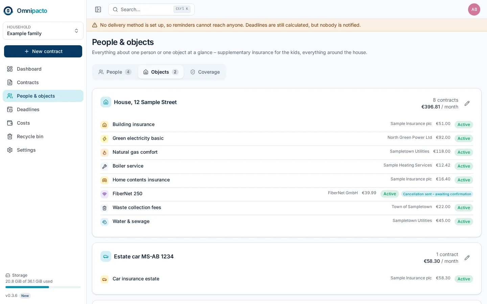Click the flame icon for Natural gas comfort
Screen dimensions: 487x304
pyautogui.click(x=105, y=153)
